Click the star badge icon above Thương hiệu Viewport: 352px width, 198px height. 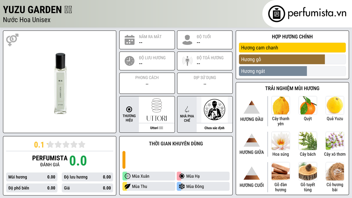[x=129, y=109]
